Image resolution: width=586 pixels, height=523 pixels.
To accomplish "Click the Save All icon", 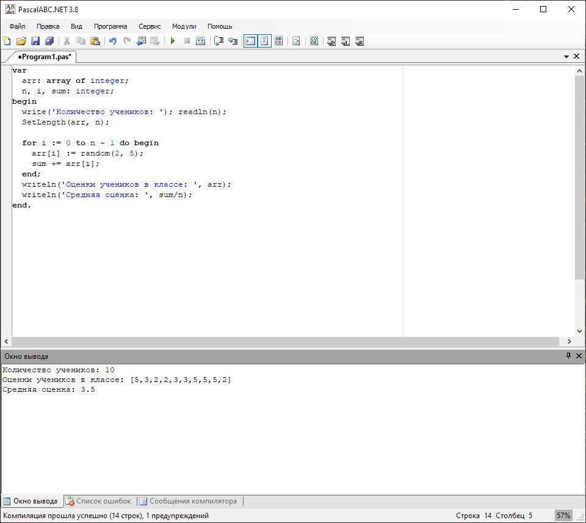I will [x=49, y=41].
